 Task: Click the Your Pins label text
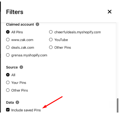(x=19, y=83)
